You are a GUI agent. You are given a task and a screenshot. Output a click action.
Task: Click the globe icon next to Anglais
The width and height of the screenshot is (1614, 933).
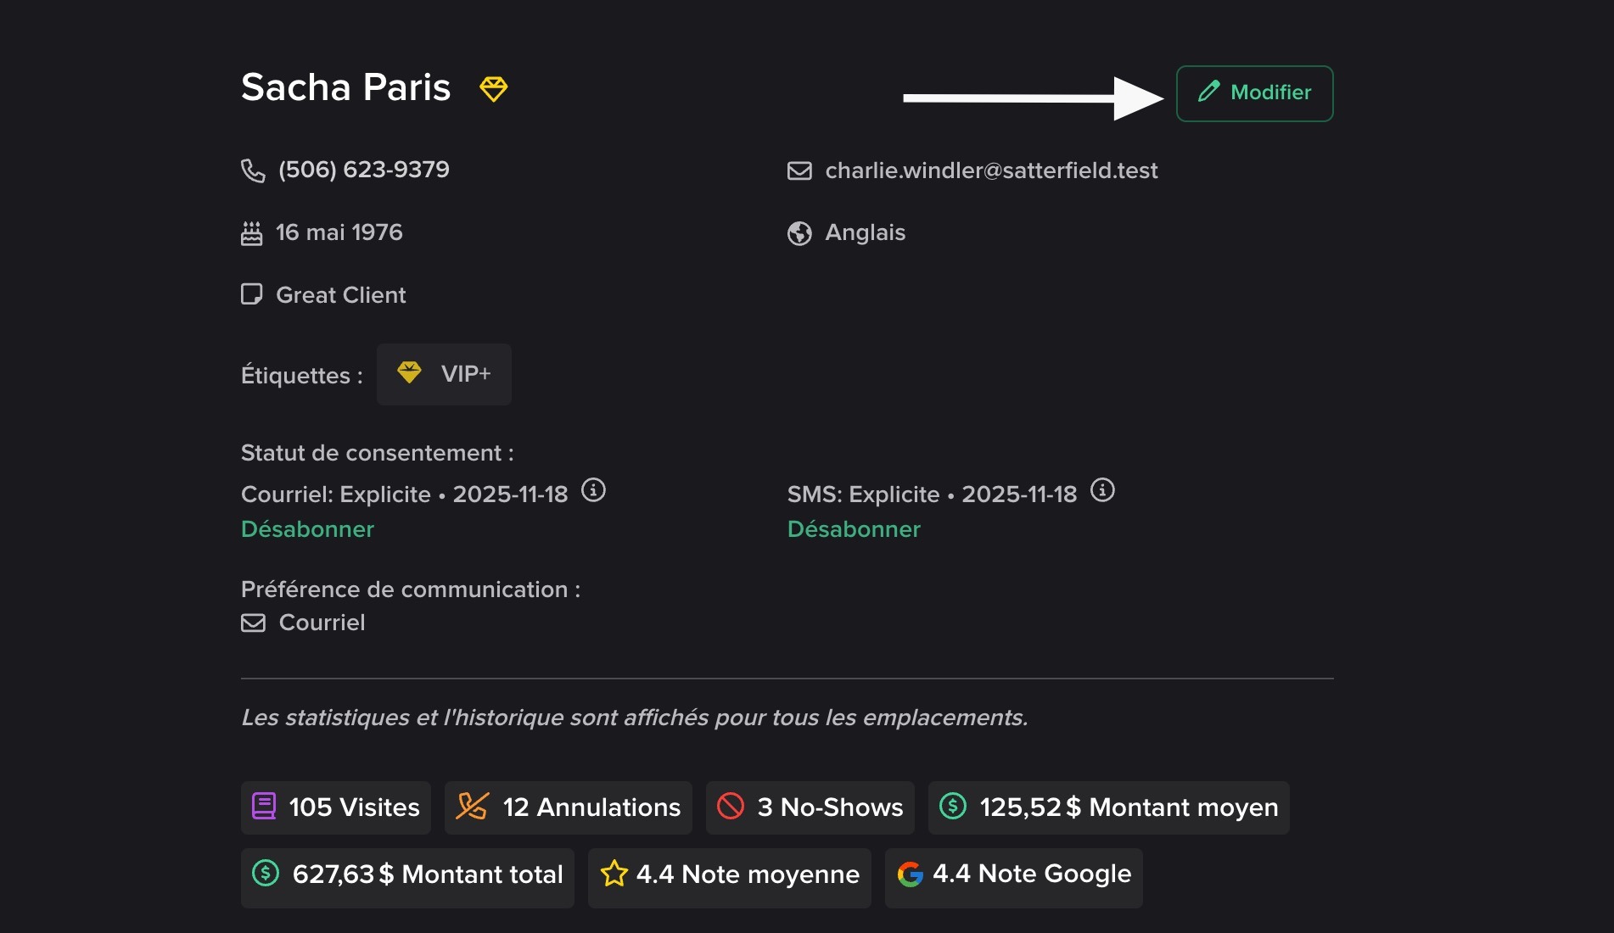tap(799, 233)
